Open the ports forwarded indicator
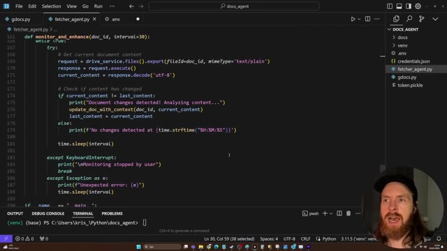Viewport: 447px width, 251px height. [x=44, y=238]
